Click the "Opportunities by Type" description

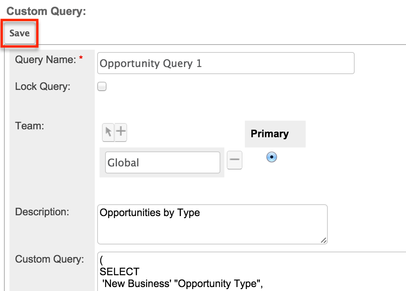(150, 213)
